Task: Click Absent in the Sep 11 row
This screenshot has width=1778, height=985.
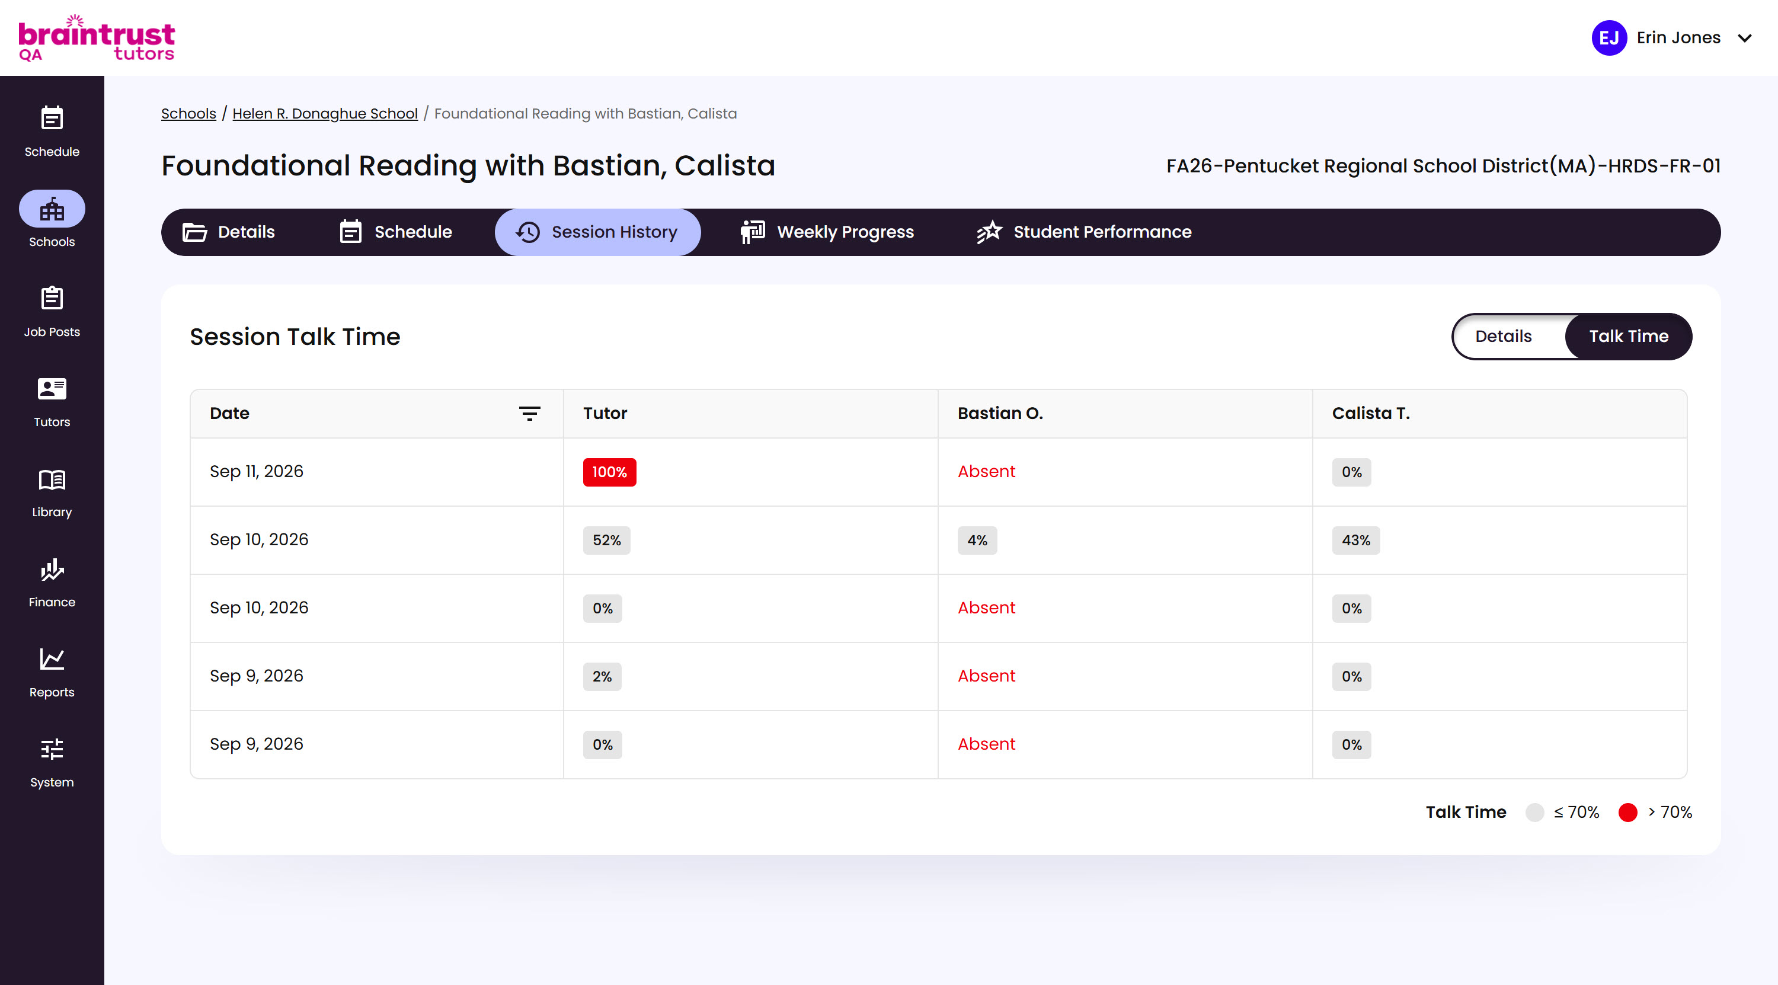Action: tap(986, 471)
